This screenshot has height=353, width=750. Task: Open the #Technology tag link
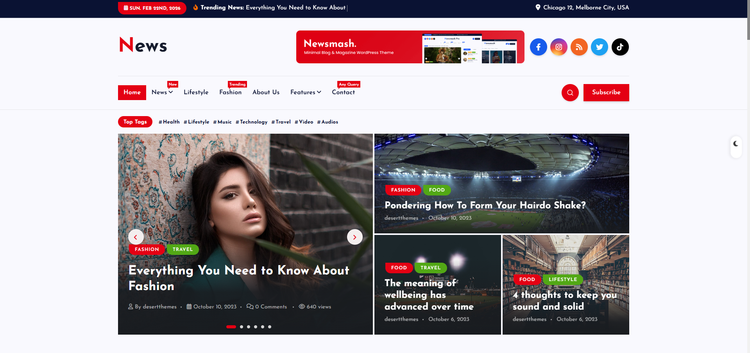pos(251,122)
